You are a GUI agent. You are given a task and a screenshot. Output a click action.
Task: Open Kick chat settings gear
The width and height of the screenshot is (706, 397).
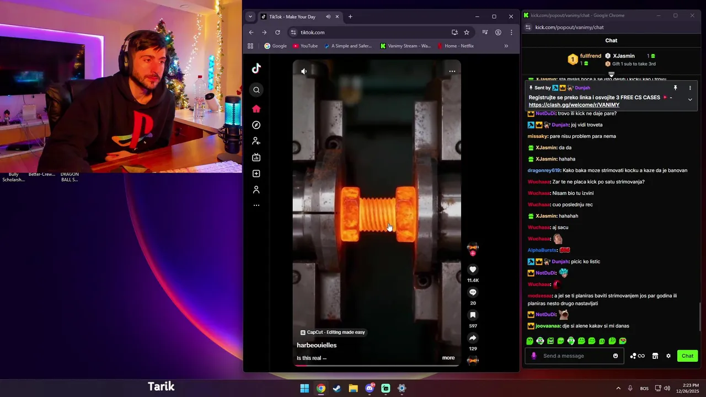pos(668,356)
